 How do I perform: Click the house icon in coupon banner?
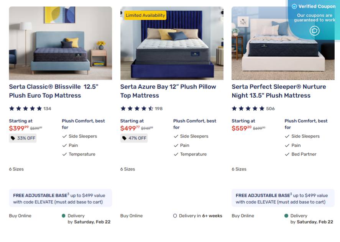click(x=314, y=31)
